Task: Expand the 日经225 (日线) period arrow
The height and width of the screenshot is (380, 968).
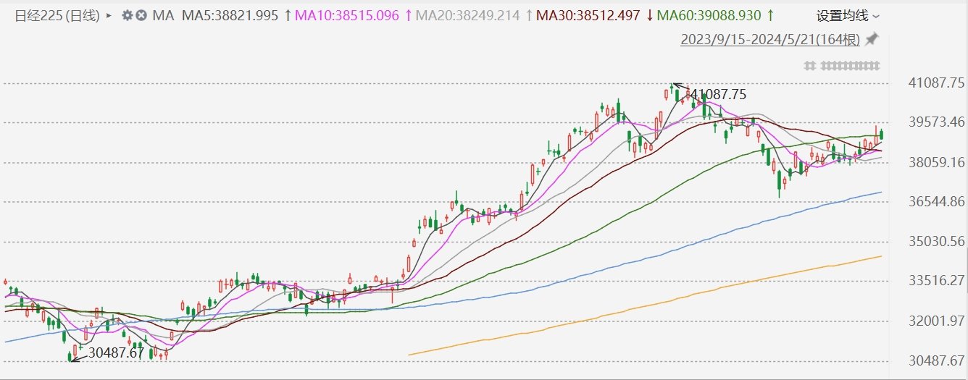Action: pyautogui.click(x=109, y=15)
